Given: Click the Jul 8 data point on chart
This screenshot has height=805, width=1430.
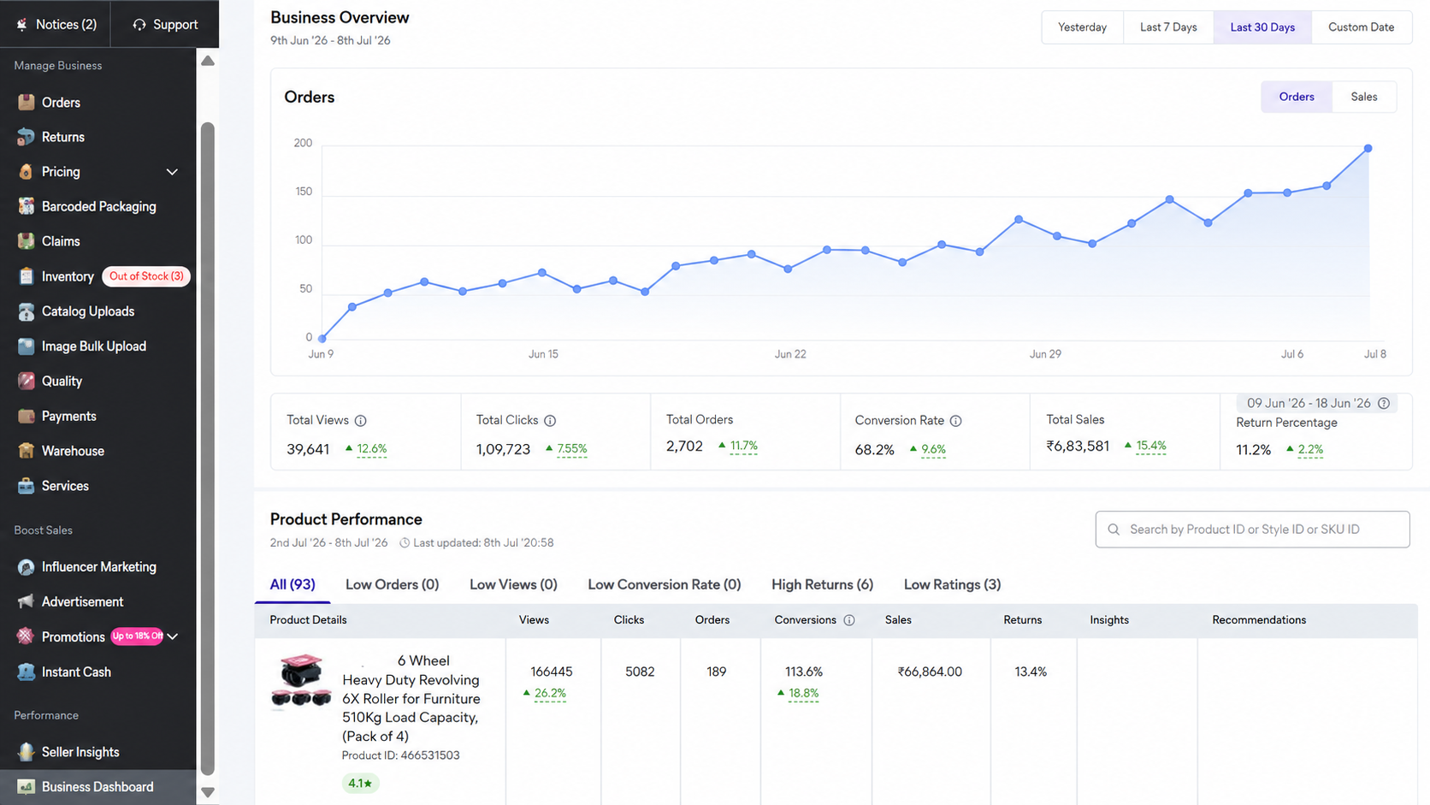Looking at the screenshot, I should click(x=1368, y=149).
